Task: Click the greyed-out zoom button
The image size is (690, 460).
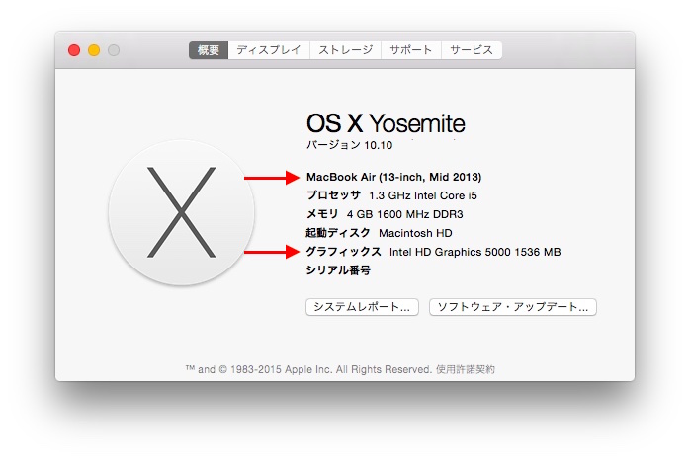Action: pos(114,50)
